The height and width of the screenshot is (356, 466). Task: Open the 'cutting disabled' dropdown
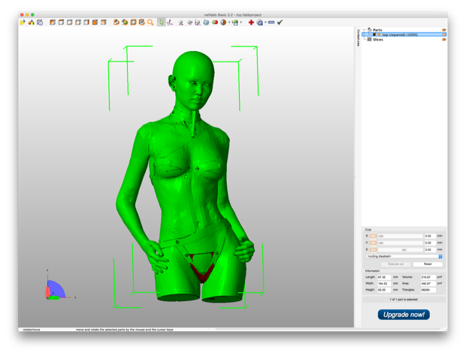pyautogui.click(x=404, y=256)
